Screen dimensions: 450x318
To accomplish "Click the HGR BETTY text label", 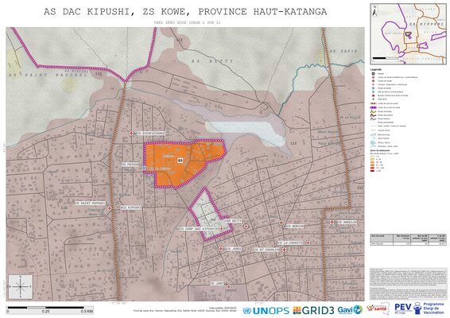I will (234, 221).
